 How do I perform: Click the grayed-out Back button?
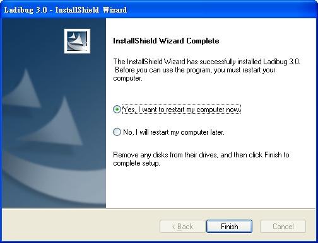coord(182,226)
